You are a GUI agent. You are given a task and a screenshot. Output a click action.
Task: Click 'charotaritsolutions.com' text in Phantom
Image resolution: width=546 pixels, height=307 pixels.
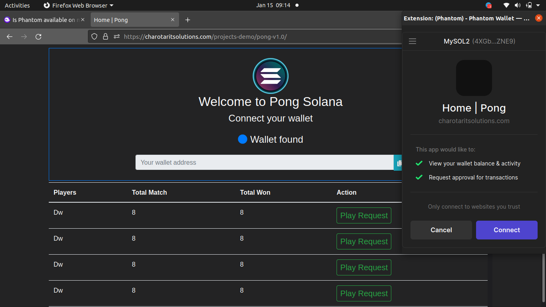(x=474, y=121)
